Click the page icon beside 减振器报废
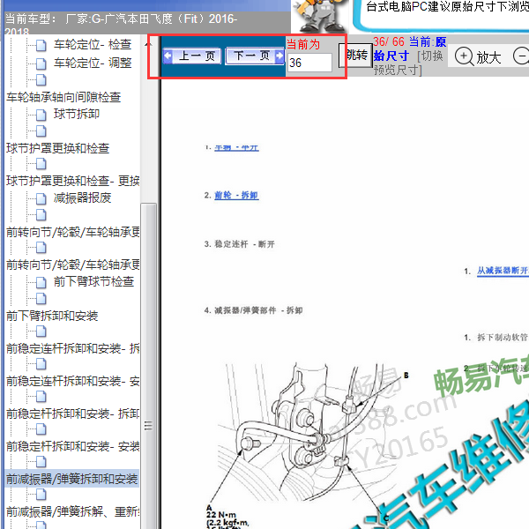This screenshot has width=529, height=529. click(x=41, y=198)
